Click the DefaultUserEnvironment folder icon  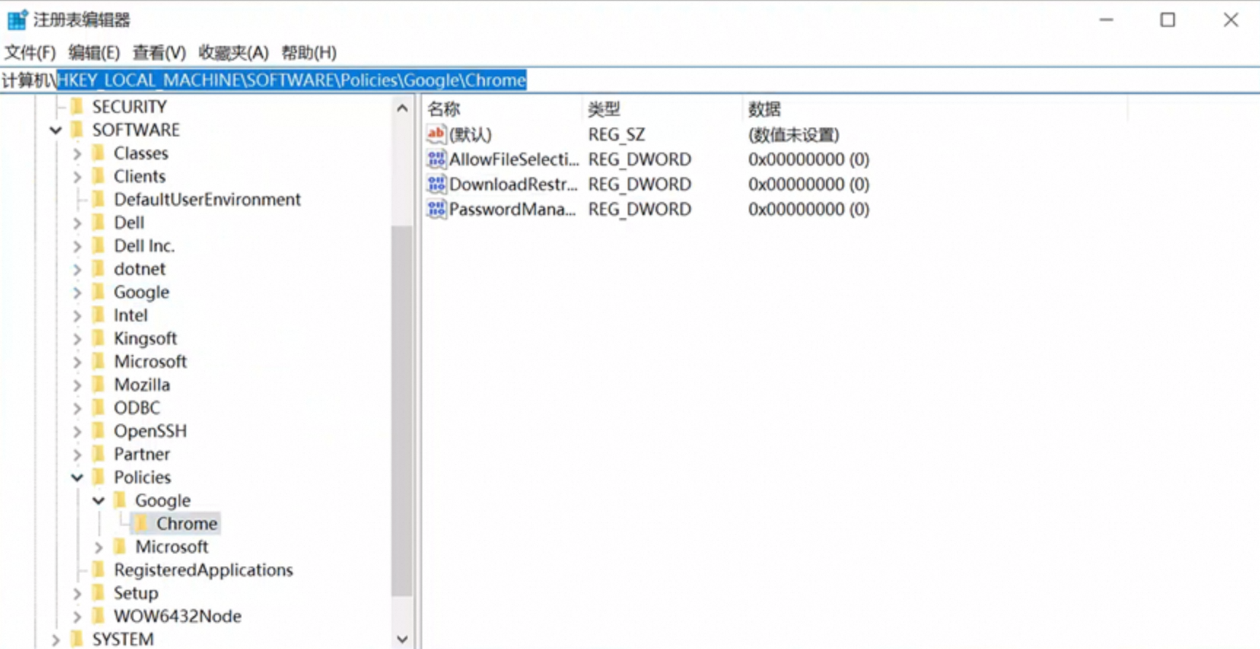coord(99,199)
